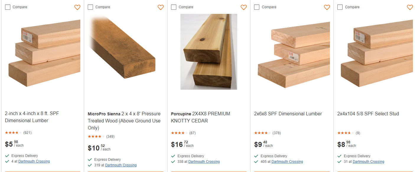Open Dartmouth Crossing store link with 338 stock
The height and width of the screenshot is (172, 415).
(204, 162)
